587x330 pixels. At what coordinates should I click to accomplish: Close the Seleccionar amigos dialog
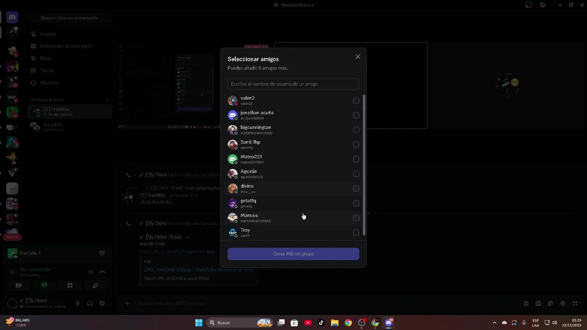(358, 57)
